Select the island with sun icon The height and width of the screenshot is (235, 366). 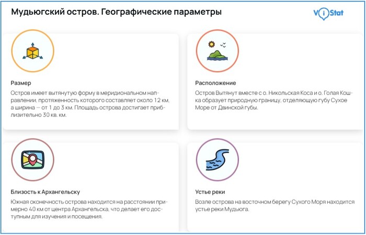(x=217, y=51)
